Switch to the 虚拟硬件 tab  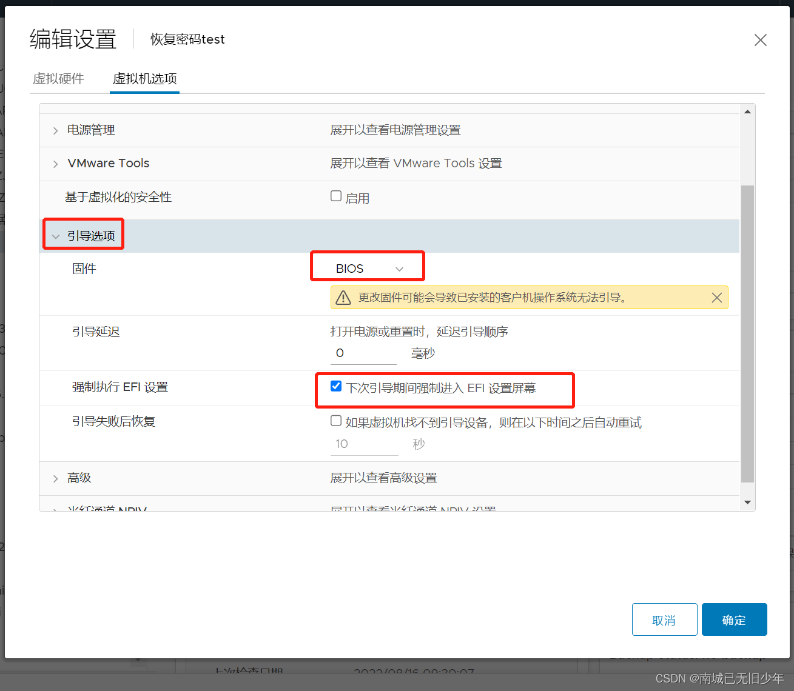[x=58, y=79]
